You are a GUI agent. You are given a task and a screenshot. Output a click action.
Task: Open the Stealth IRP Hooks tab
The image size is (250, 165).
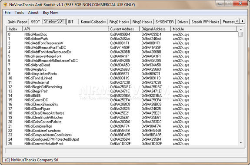[x=205, y=22]
